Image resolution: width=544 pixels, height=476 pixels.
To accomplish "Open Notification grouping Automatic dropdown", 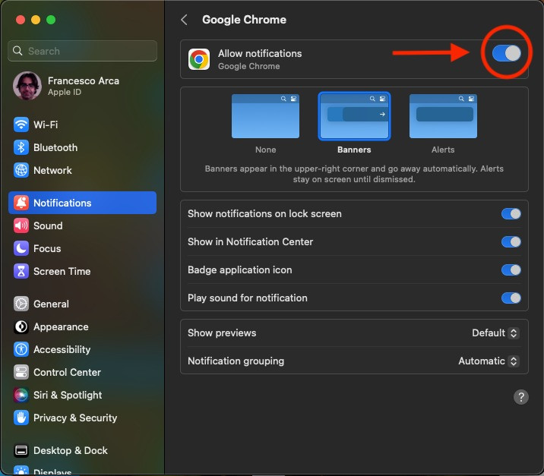I will [x=489, y=361].
